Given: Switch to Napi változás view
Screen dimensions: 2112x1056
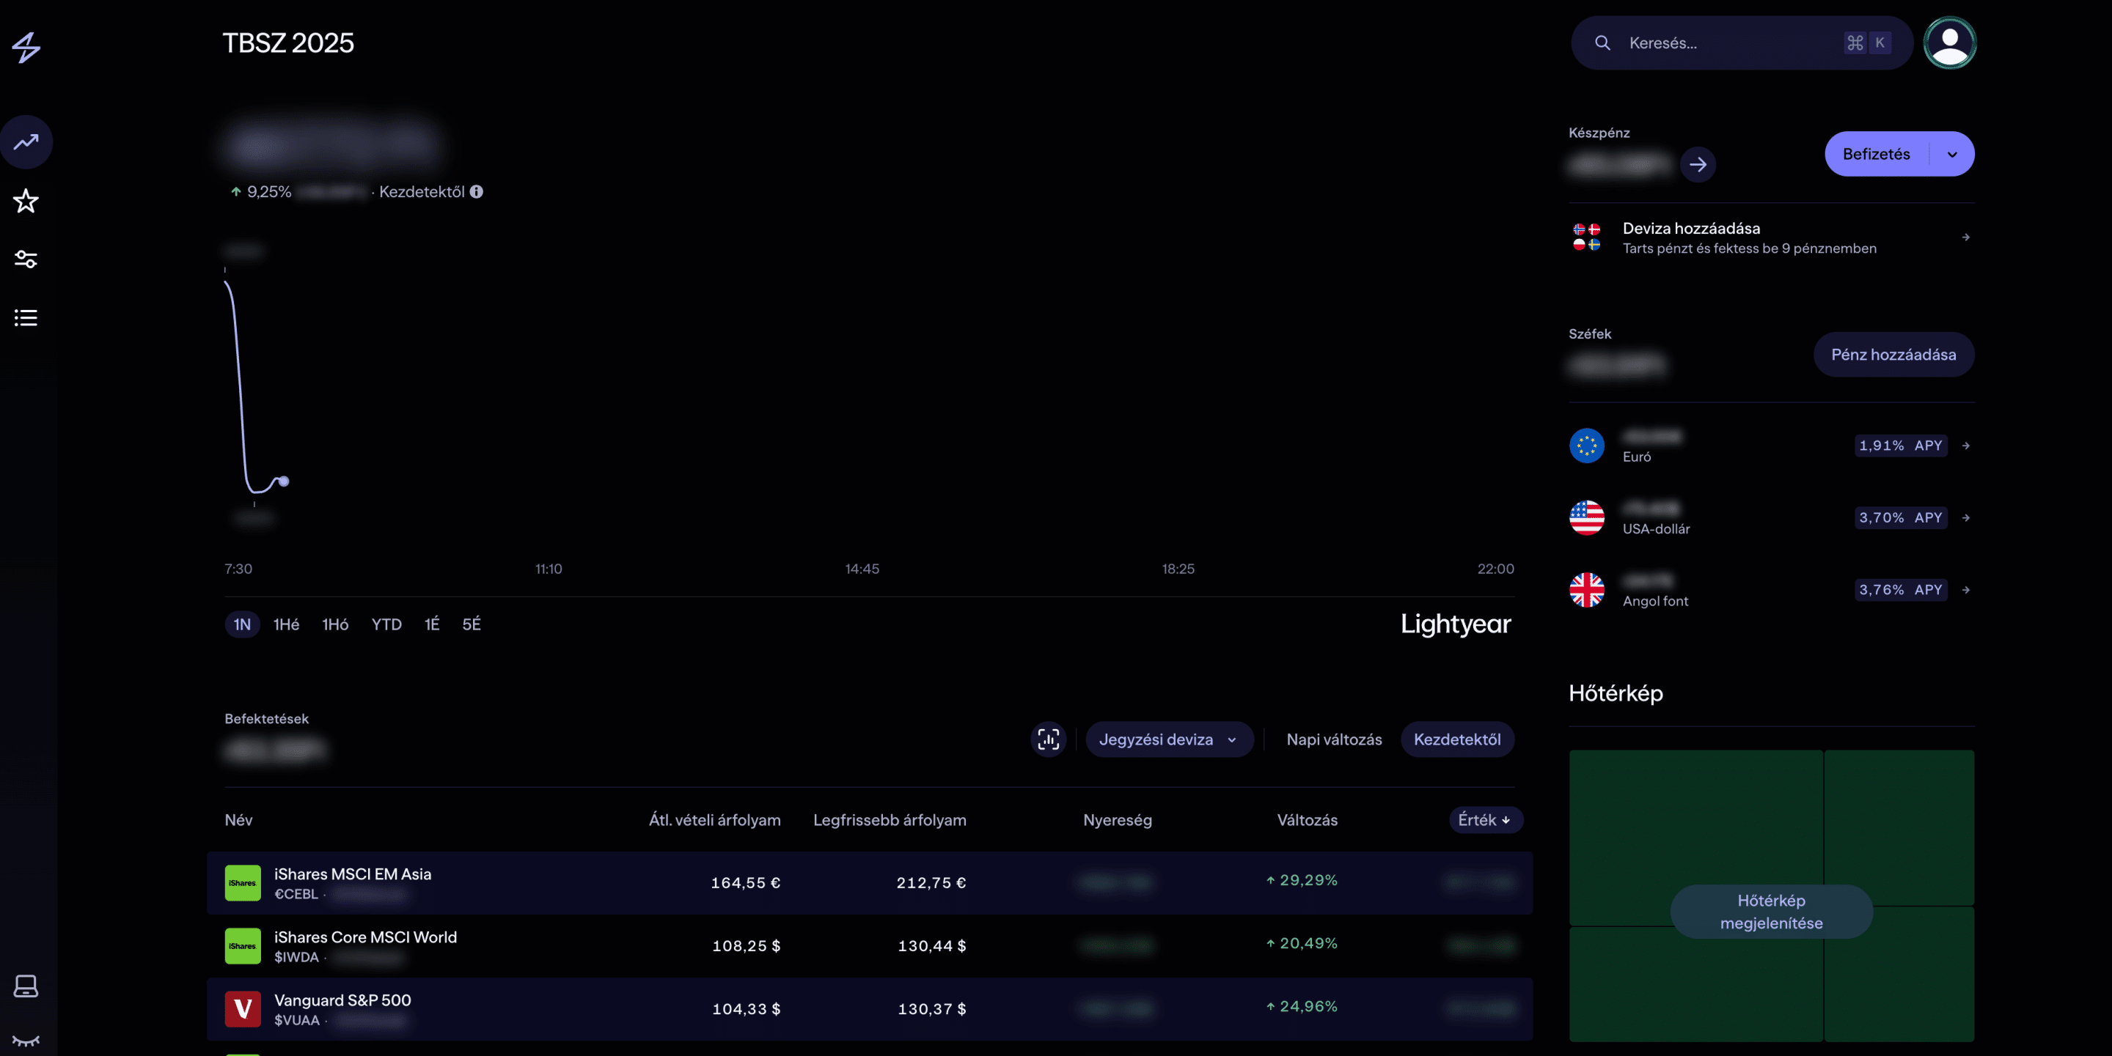Looking at the screenshot, I should pos(1333,739).
